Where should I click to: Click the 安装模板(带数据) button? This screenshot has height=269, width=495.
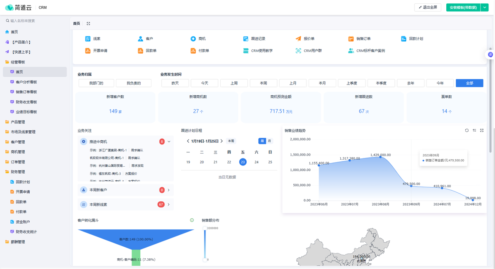tap(463, 7)
